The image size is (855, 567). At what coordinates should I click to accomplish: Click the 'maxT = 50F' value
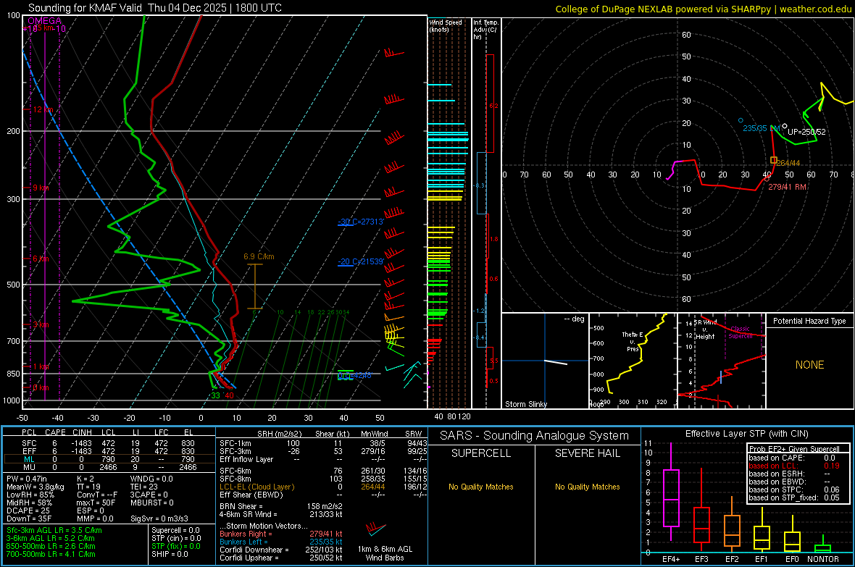click(96, 503)
